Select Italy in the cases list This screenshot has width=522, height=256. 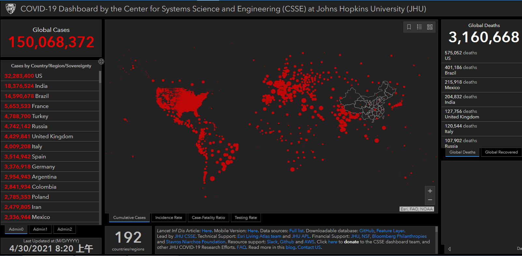(50, 146)
